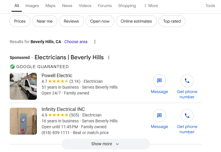Image resolution: width=221 pixels, height=152 pixels.
Task: Click Powell Electric 'Open 24/7' text
Action: point(51,93)
